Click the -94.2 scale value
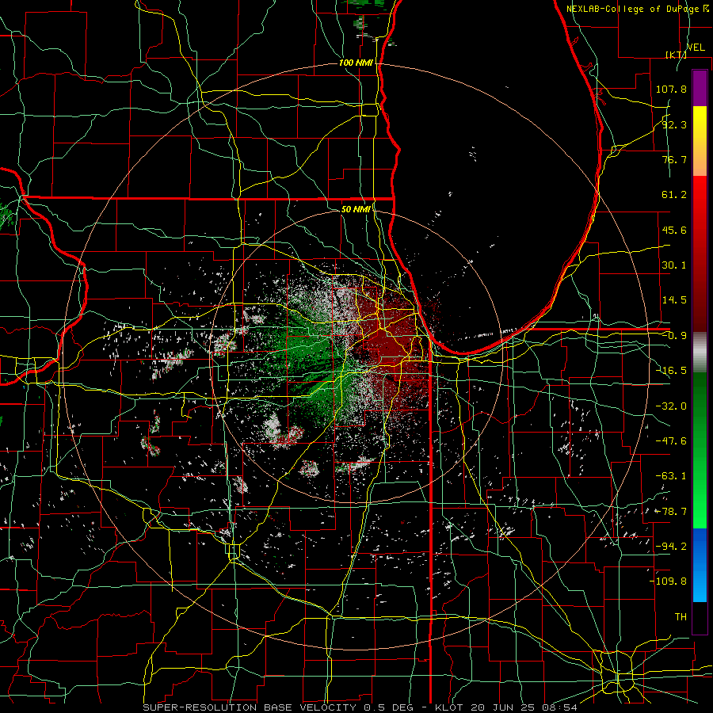The image size is (713, 713). pyautogui.click(x=671, y=547)
